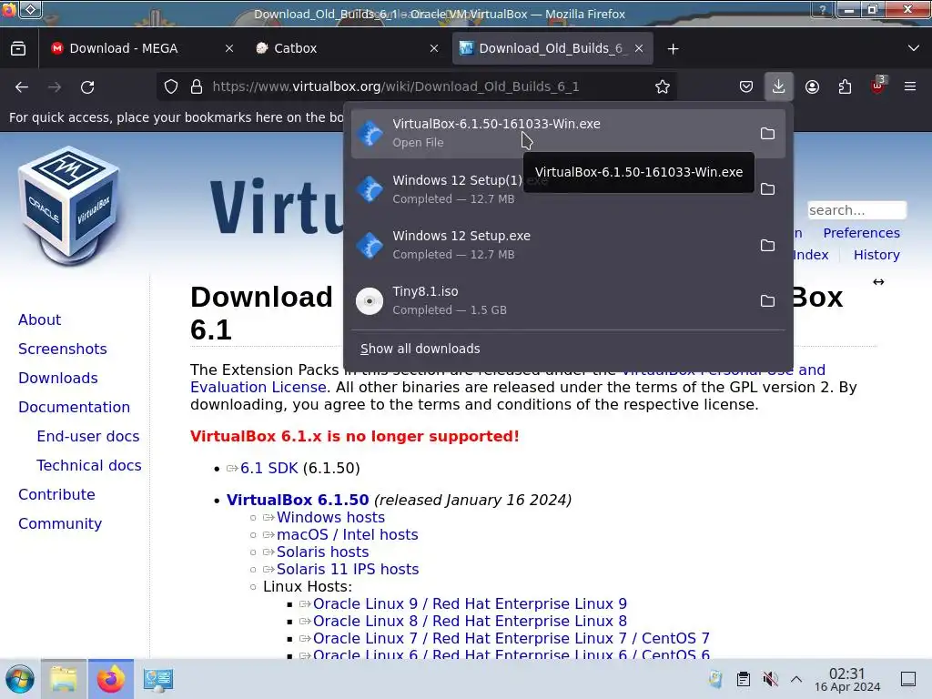
Task: Show site security padlock info
Action: (x=197, y=86)
